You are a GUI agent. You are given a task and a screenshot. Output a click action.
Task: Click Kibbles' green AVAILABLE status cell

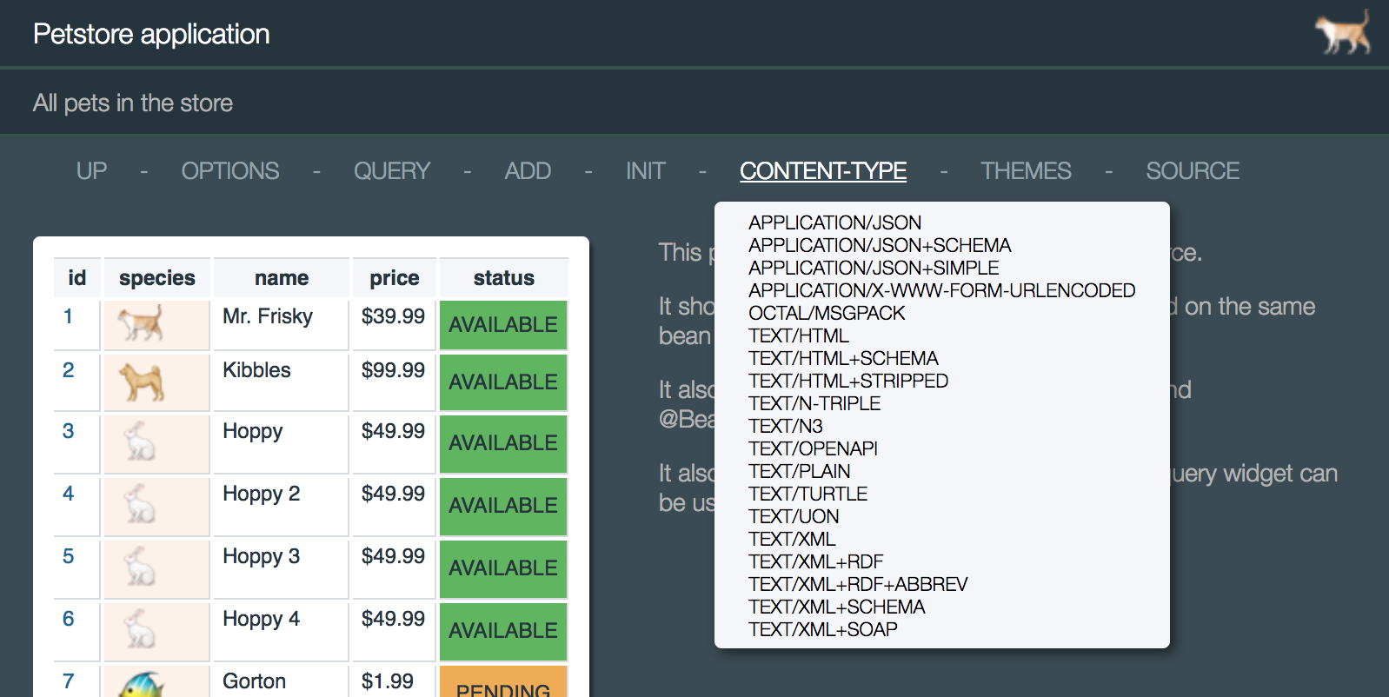point(503,382)
